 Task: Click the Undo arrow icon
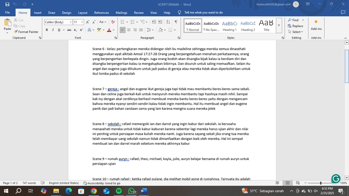[15, 4]
